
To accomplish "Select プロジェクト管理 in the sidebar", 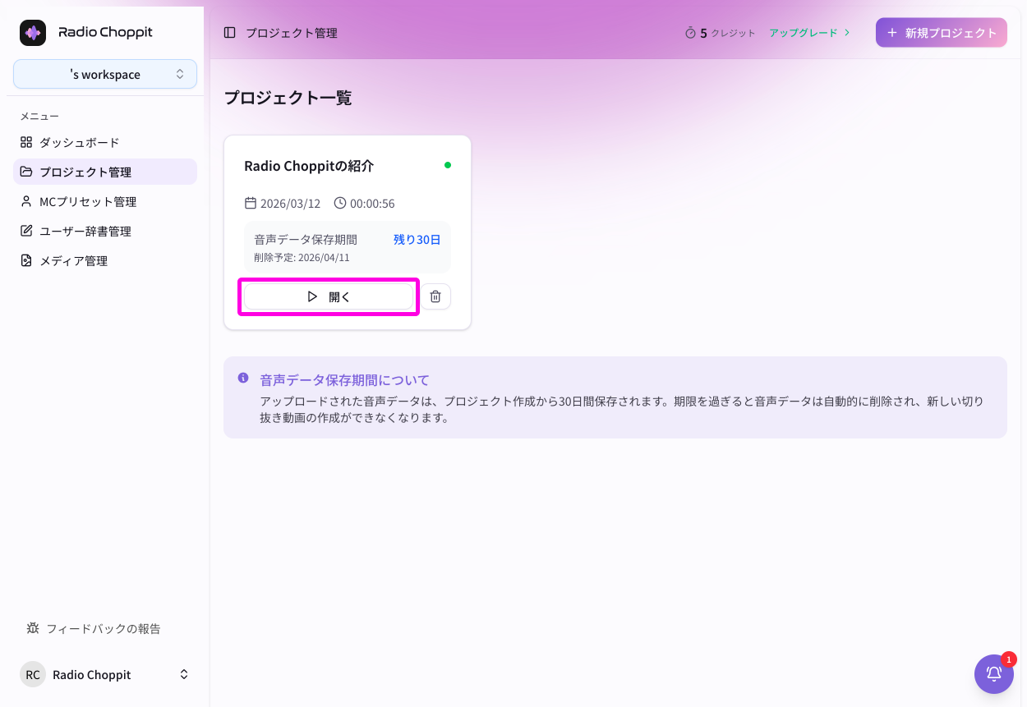I will pyautogui.click(x=105, y=172).
